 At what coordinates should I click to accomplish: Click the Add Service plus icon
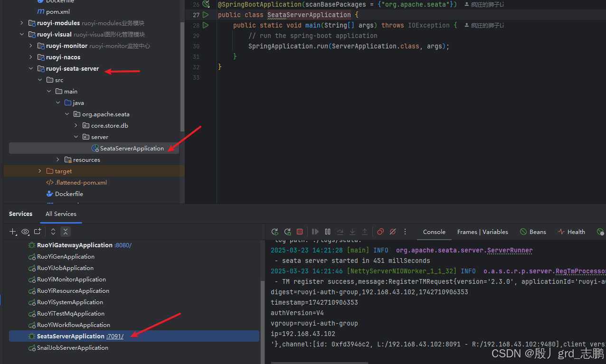13,232
